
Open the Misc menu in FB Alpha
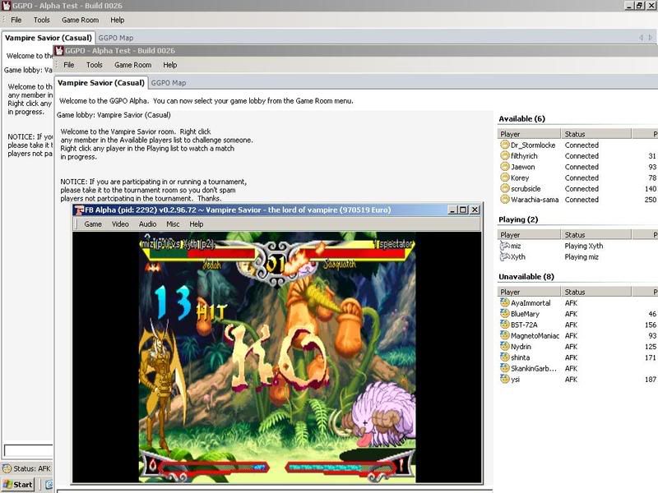tap(173, 224)
